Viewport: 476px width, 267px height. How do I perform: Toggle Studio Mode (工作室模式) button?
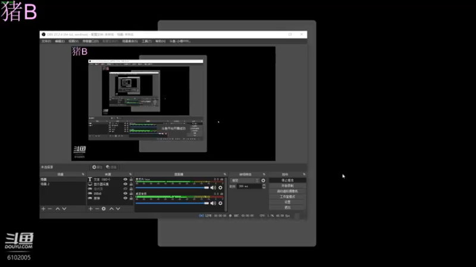point(287,196)
